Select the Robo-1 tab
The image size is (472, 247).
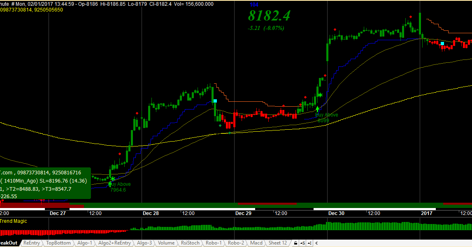click(x=213, y=243)
